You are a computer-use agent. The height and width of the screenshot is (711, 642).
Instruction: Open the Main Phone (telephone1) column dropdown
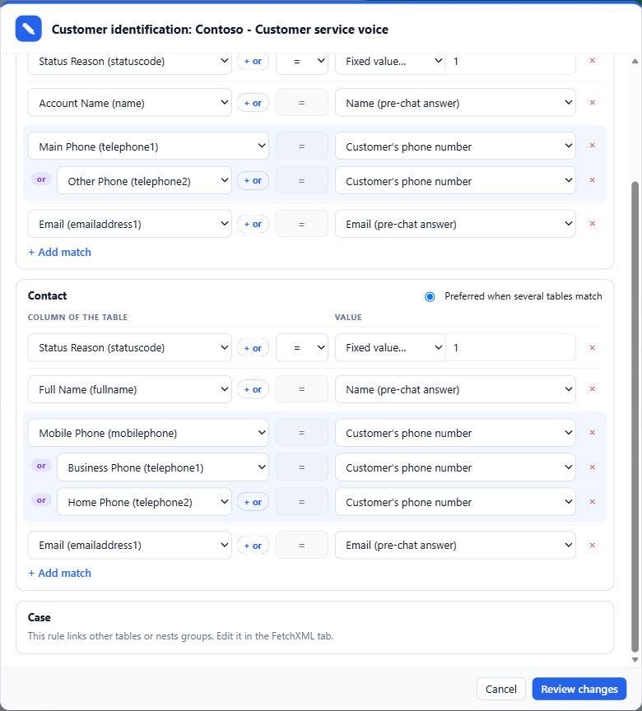click(x=148, y=146)
